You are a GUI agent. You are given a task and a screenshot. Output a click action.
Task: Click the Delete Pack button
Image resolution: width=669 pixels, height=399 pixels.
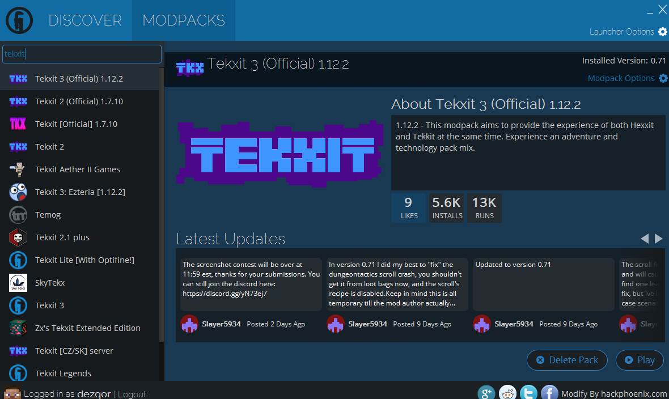567,360
